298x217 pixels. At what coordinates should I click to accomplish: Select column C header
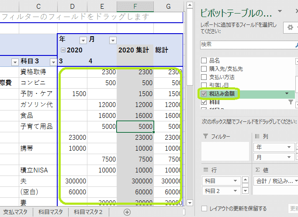click(38, 7)
